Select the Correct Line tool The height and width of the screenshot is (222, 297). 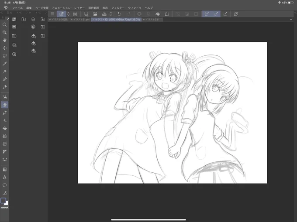4,193
